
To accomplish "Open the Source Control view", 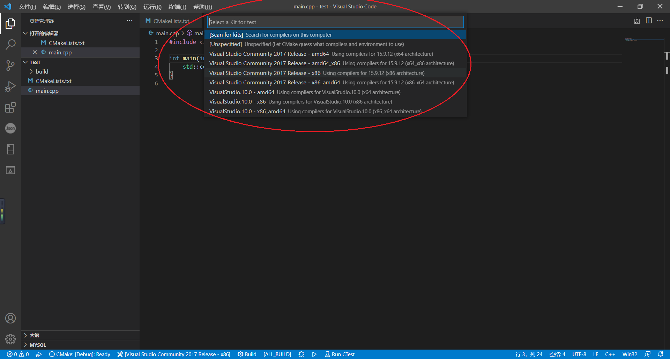I will (x=10, y=66).
